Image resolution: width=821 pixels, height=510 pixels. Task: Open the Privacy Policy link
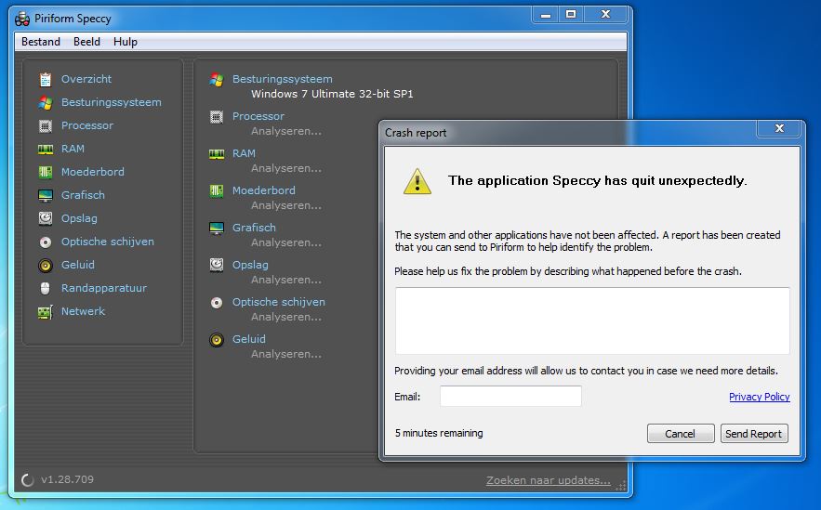pos(760,397)
